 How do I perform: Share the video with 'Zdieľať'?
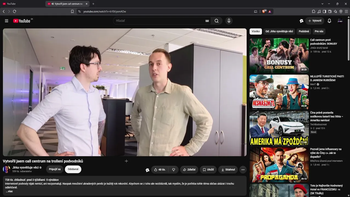click(189, 170)
